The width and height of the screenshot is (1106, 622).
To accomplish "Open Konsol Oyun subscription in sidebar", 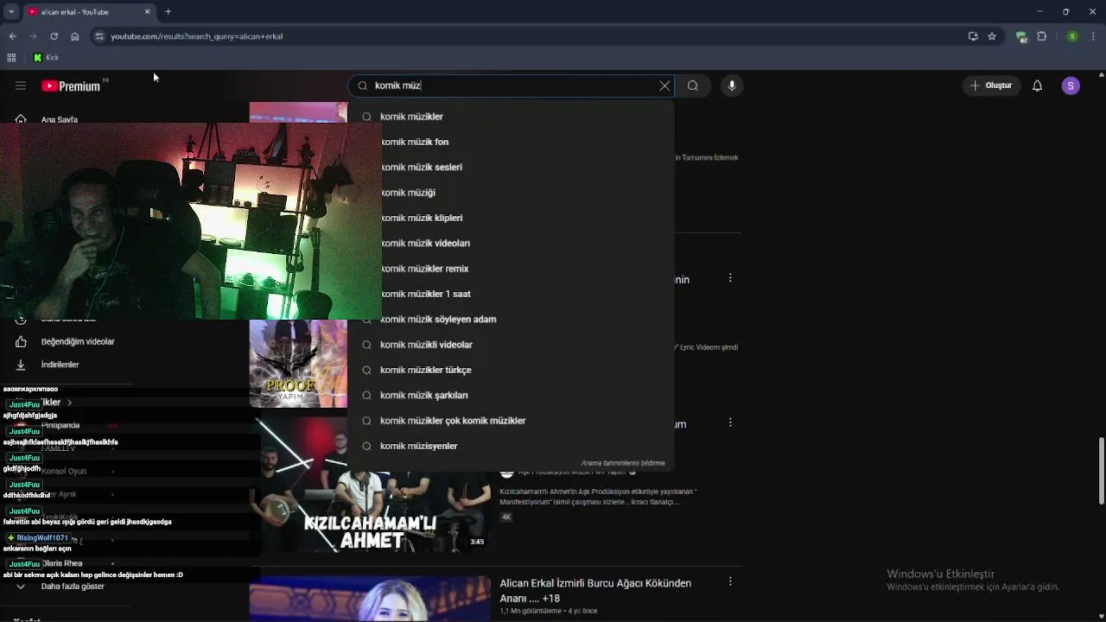I will [64, 472].
